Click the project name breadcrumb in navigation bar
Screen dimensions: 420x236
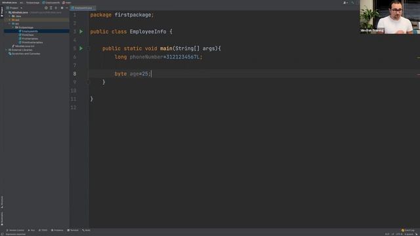[x=9, y=3]
